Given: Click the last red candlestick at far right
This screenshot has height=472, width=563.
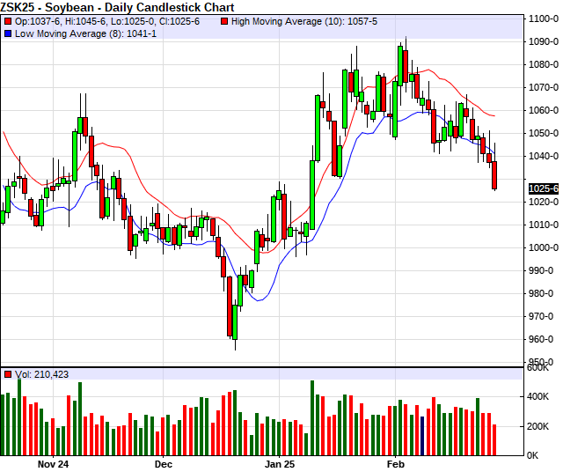Looking at the screenshot, I should [494, 174].
